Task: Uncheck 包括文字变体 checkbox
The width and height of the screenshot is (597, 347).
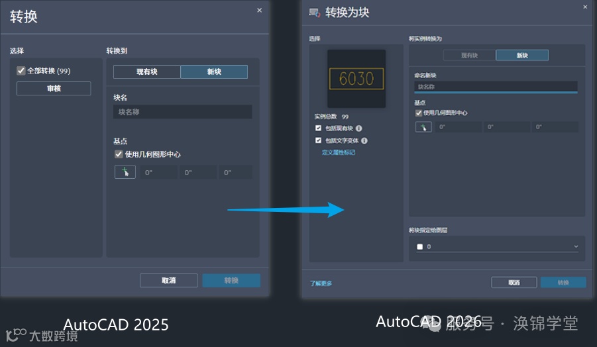Action: (318, 140)
